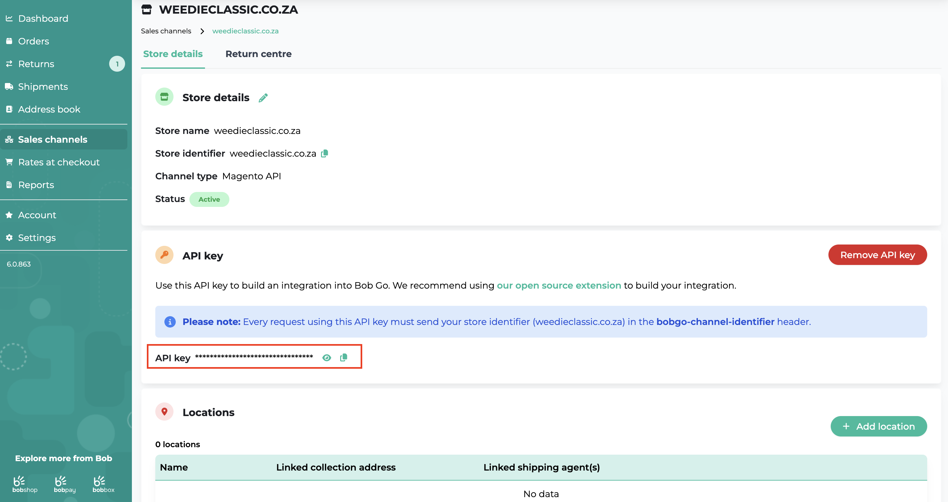Screen dimensions: 948x502
Task: Copy the API key to clipboard
Action: pyautogui.click(x=344, y=357)
